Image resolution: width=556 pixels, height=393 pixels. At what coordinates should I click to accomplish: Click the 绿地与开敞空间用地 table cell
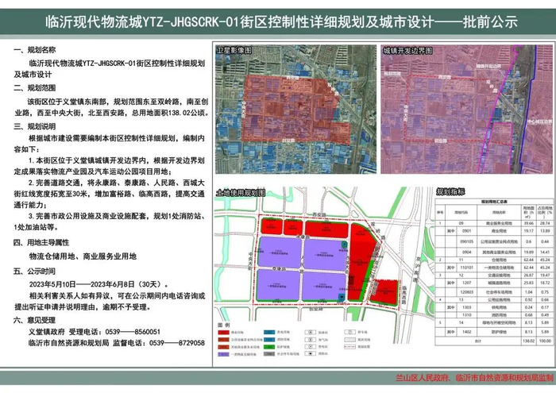tap(499, 322)
